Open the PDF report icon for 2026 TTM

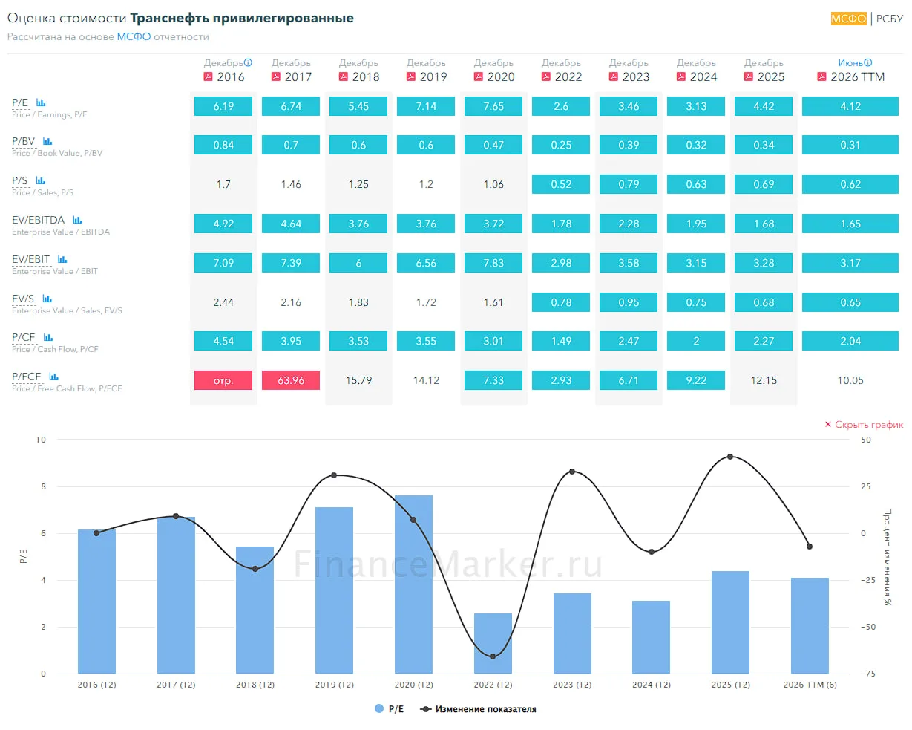(x=821, y=76)
